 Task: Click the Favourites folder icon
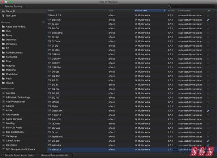pos(3,57)
